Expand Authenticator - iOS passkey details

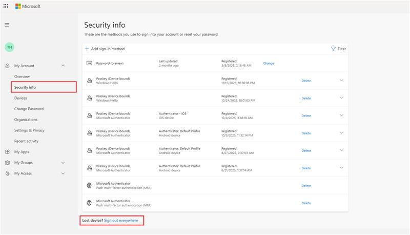(x=341, y=115)
